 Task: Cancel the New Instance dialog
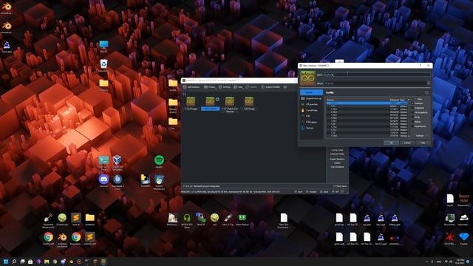(x=407, y=143)
